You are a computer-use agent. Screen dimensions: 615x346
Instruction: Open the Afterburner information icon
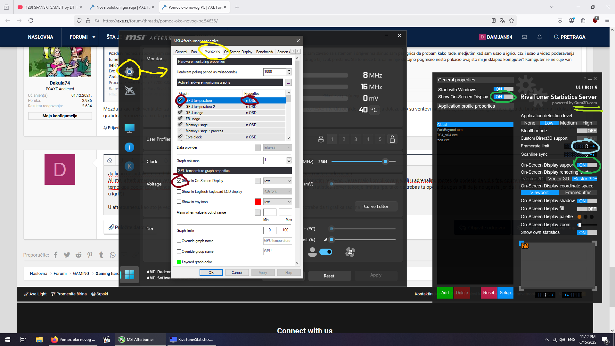129,147
